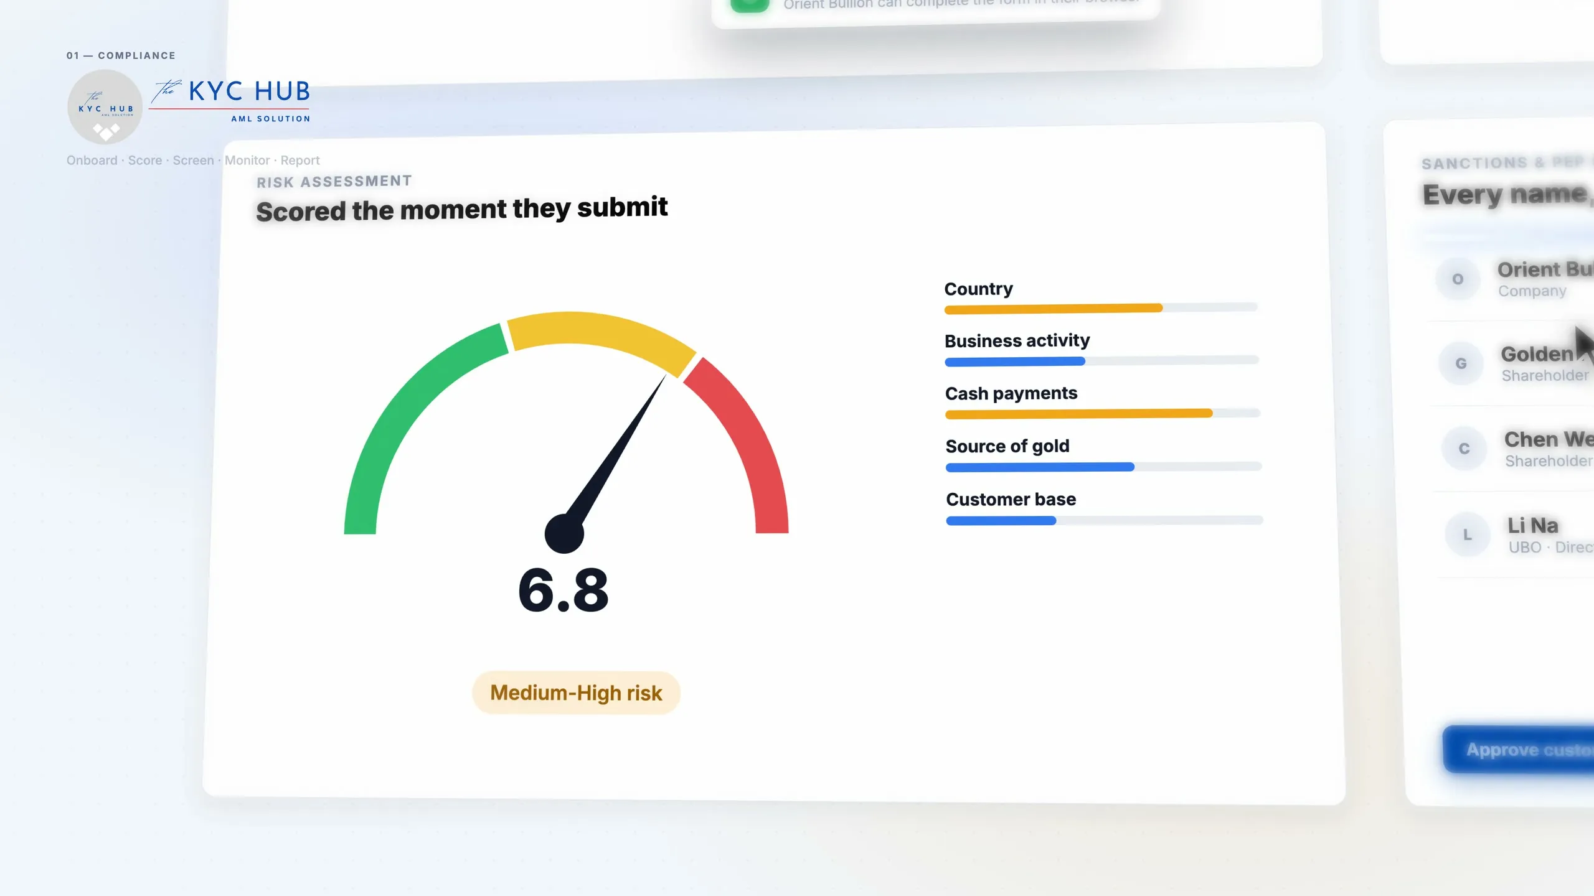The image size is (1594, 896).
Task: Click the green check icon in top notification
Action: [x=750, y=5]
